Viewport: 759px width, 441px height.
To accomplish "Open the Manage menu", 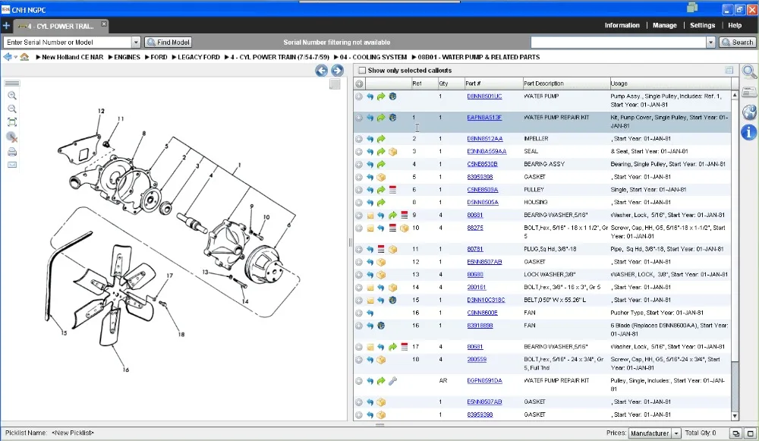I will pyautogui.click(x=664, y=25).
